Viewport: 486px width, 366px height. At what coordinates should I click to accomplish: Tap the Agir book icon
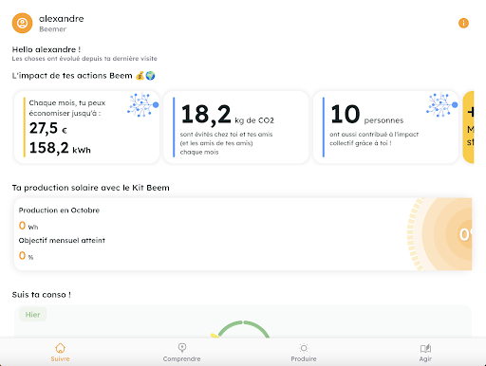coord(425,348)
